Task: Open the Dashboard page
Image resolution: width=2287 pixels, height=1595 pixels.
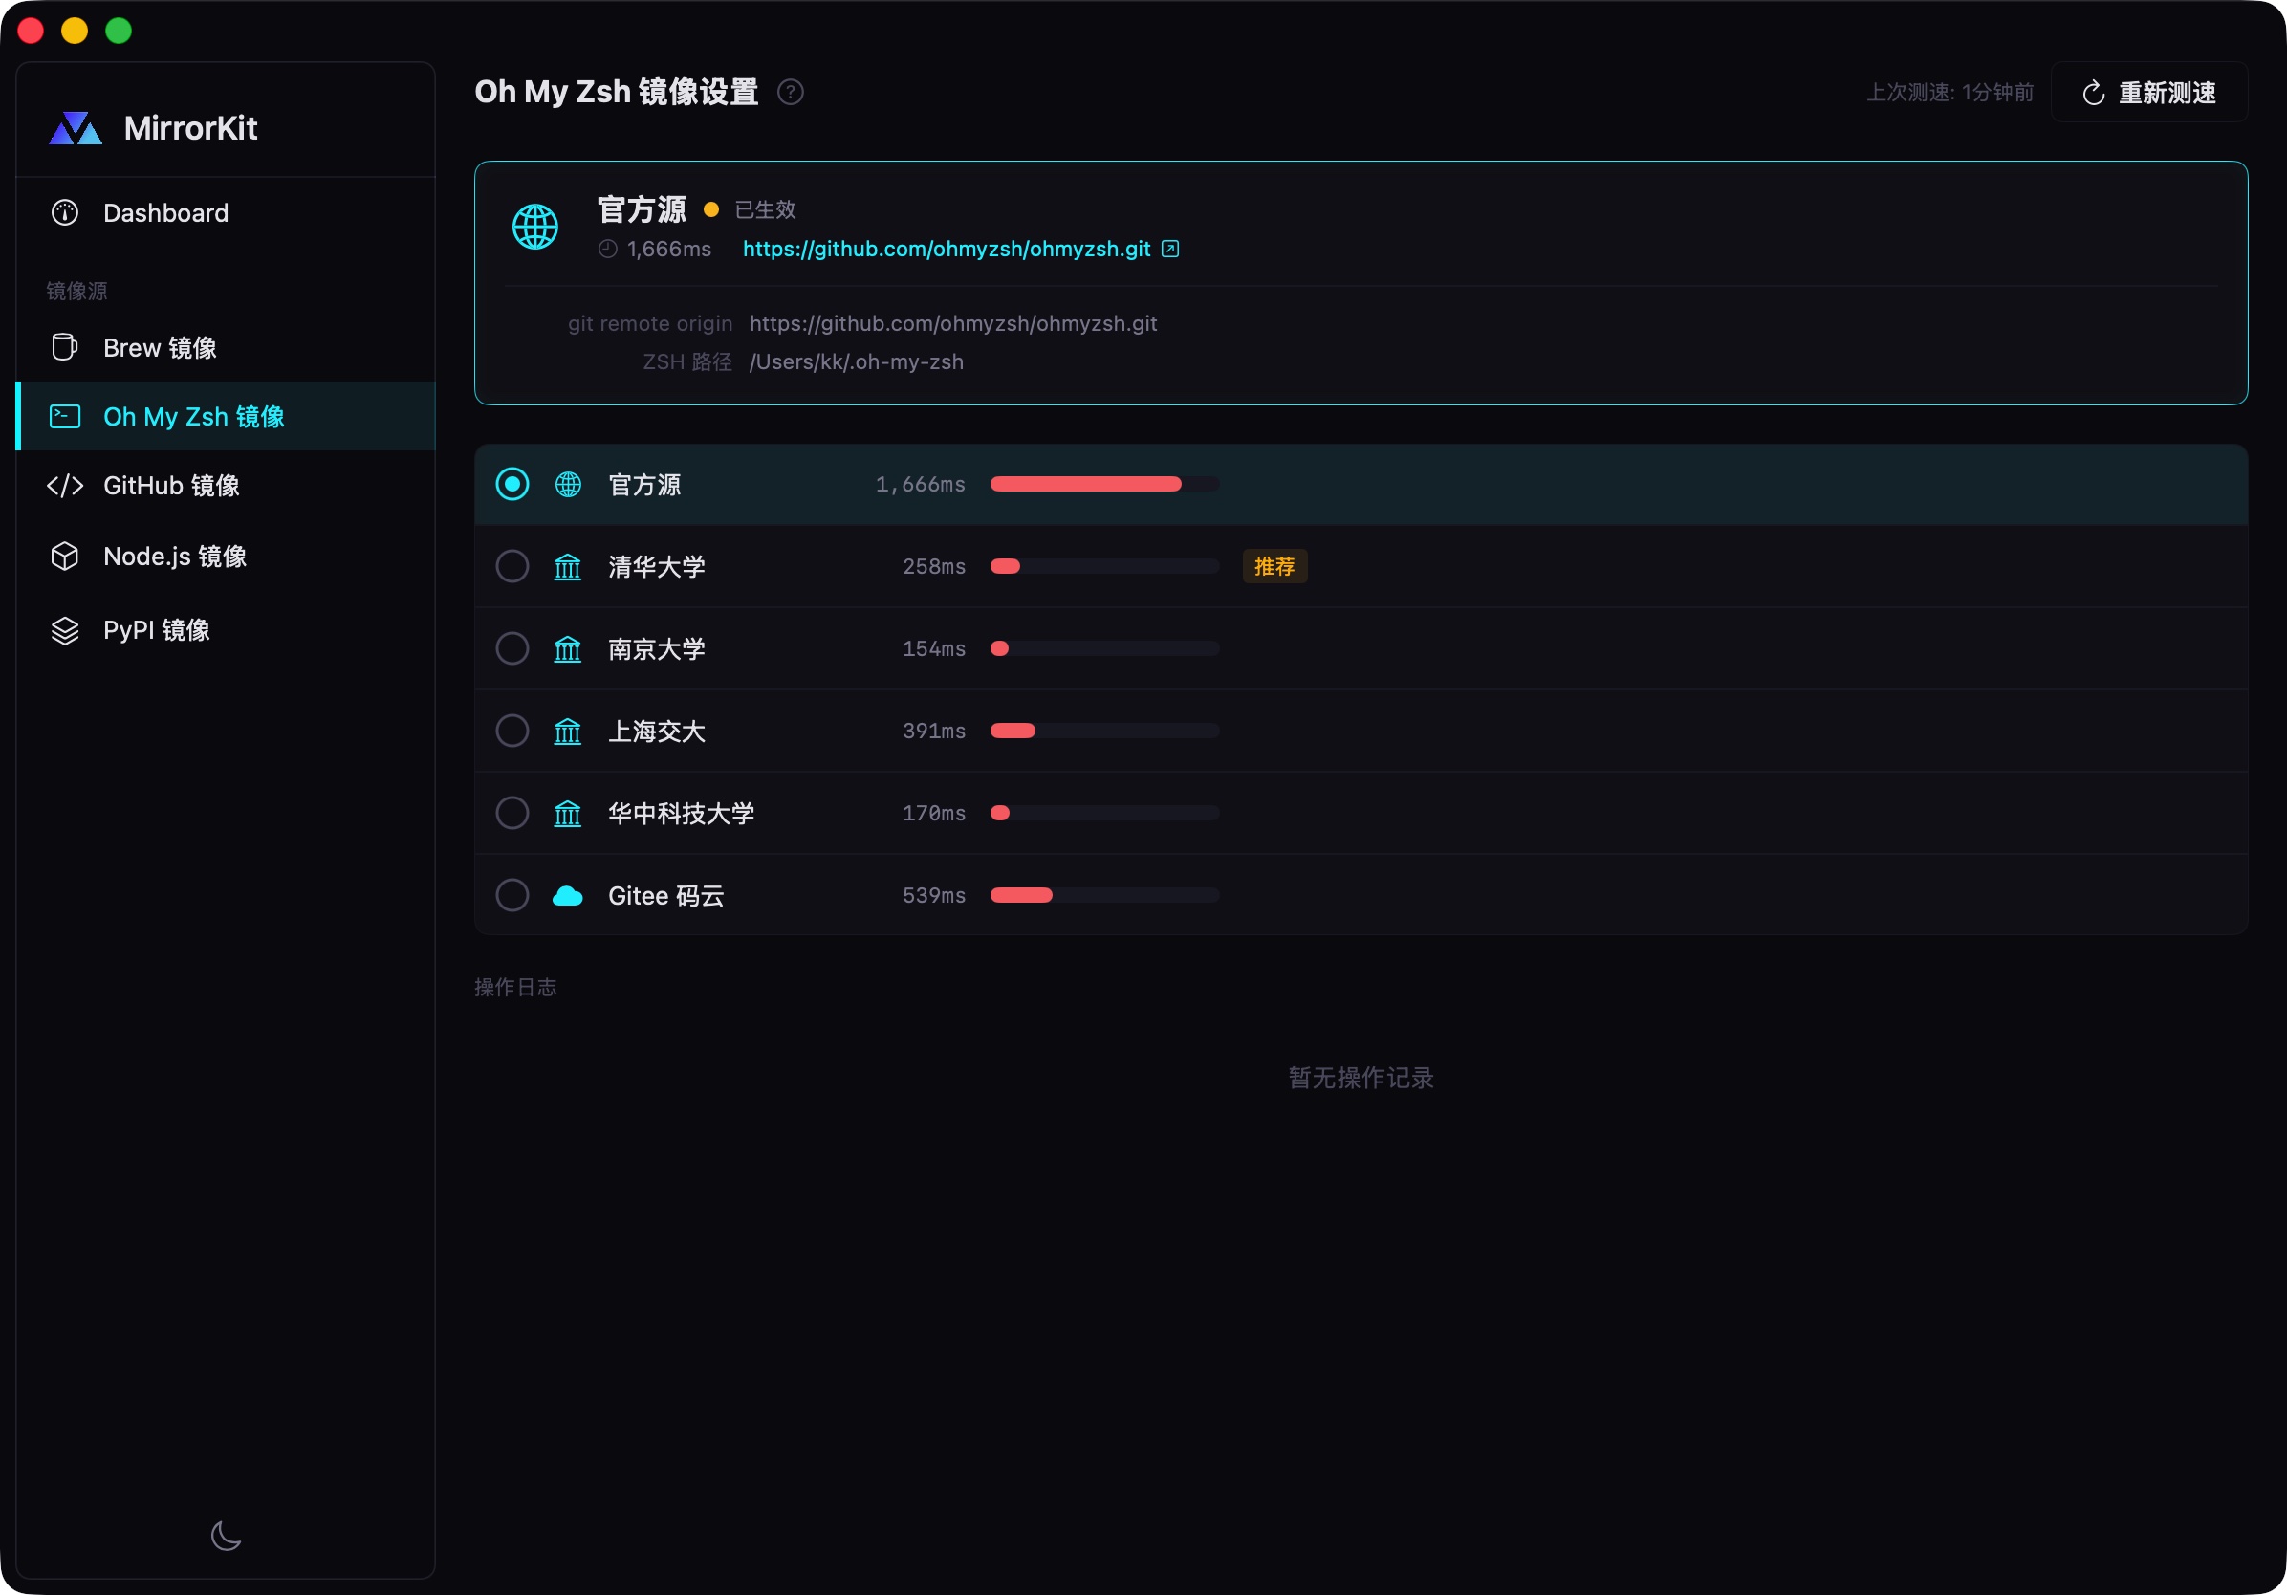Action: pos(226,212)
